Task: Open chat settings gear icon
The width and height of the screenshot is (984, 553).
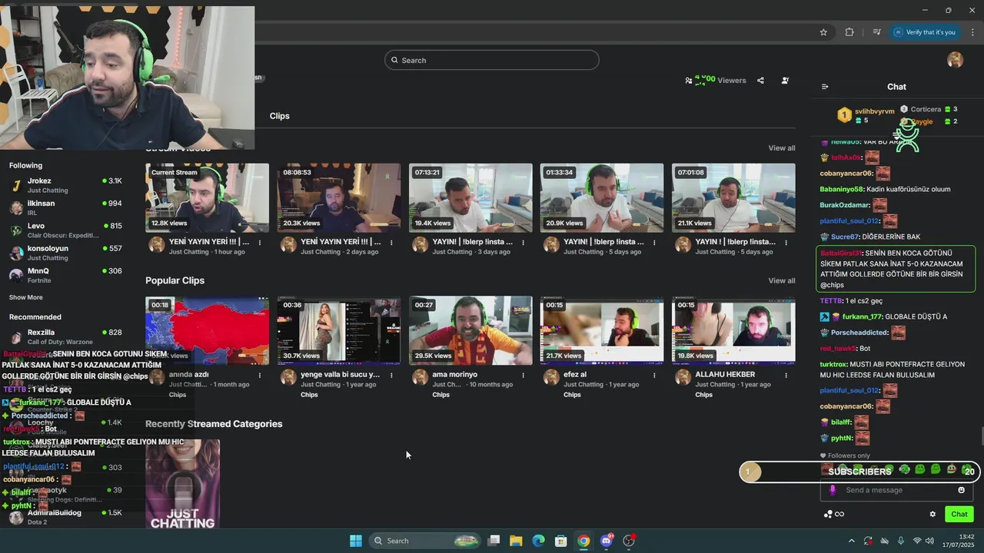Action: (932, 515)
